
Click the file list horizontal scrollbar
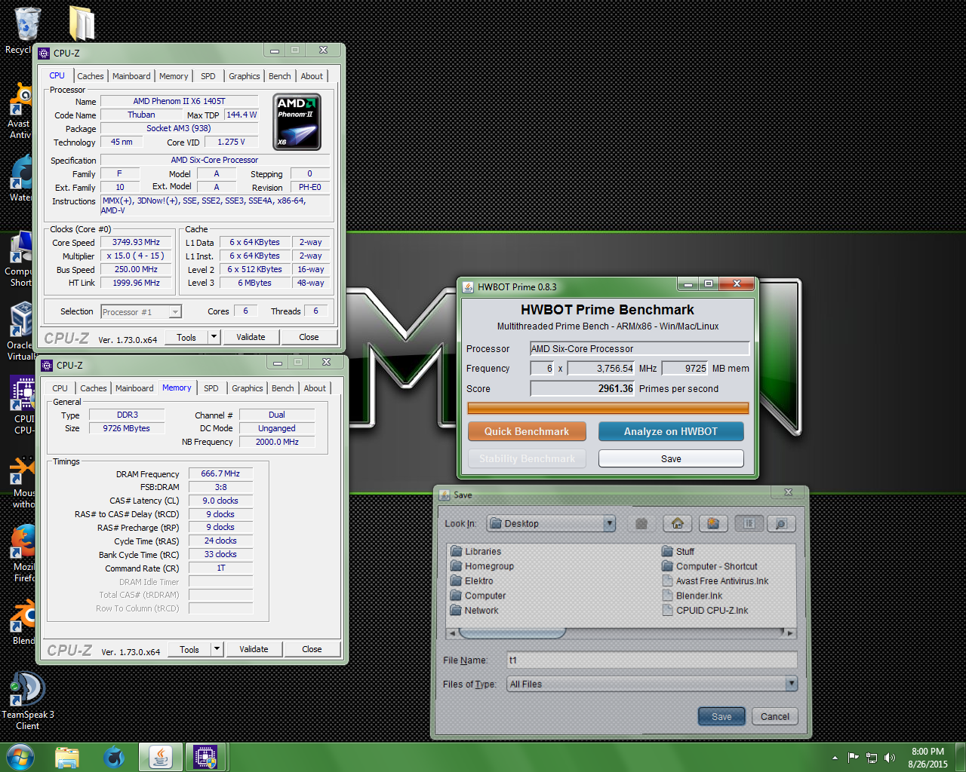tap(621, 633)
